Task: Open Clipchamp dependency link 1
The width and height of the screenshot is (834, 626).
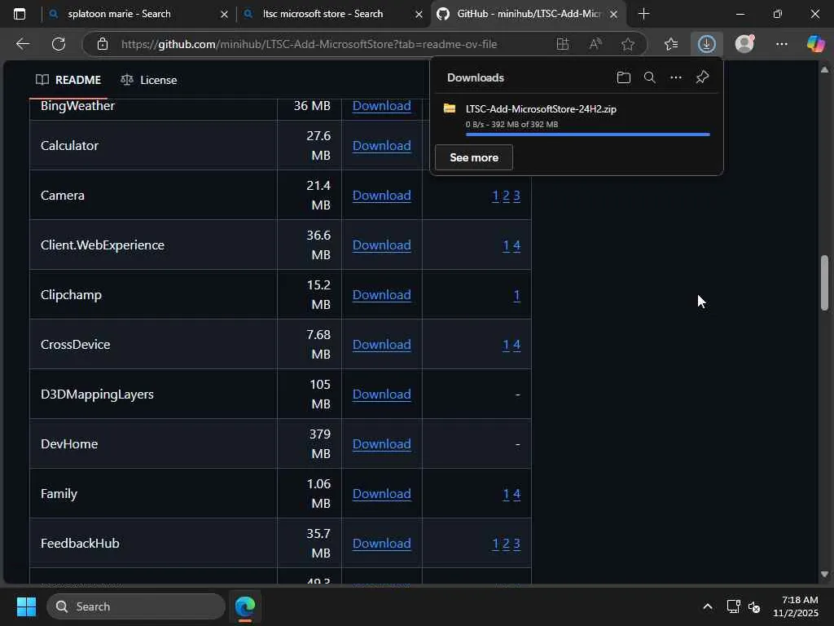Action: click(x=516, y=295)
